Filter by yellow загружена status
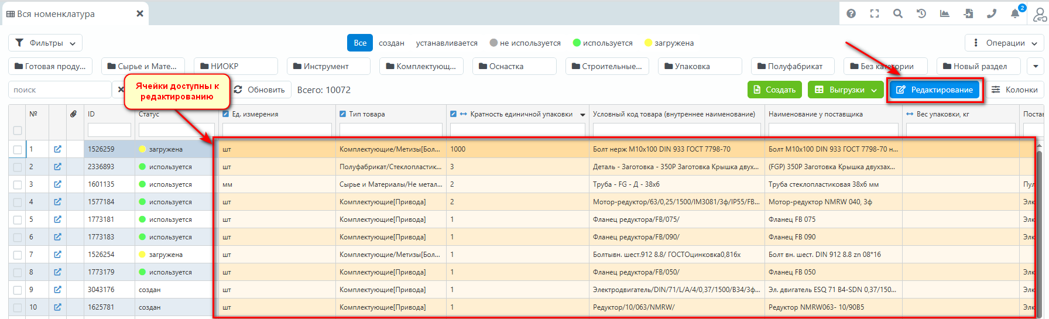Viewport: 1049px width, 319px height. pos(669,43)
